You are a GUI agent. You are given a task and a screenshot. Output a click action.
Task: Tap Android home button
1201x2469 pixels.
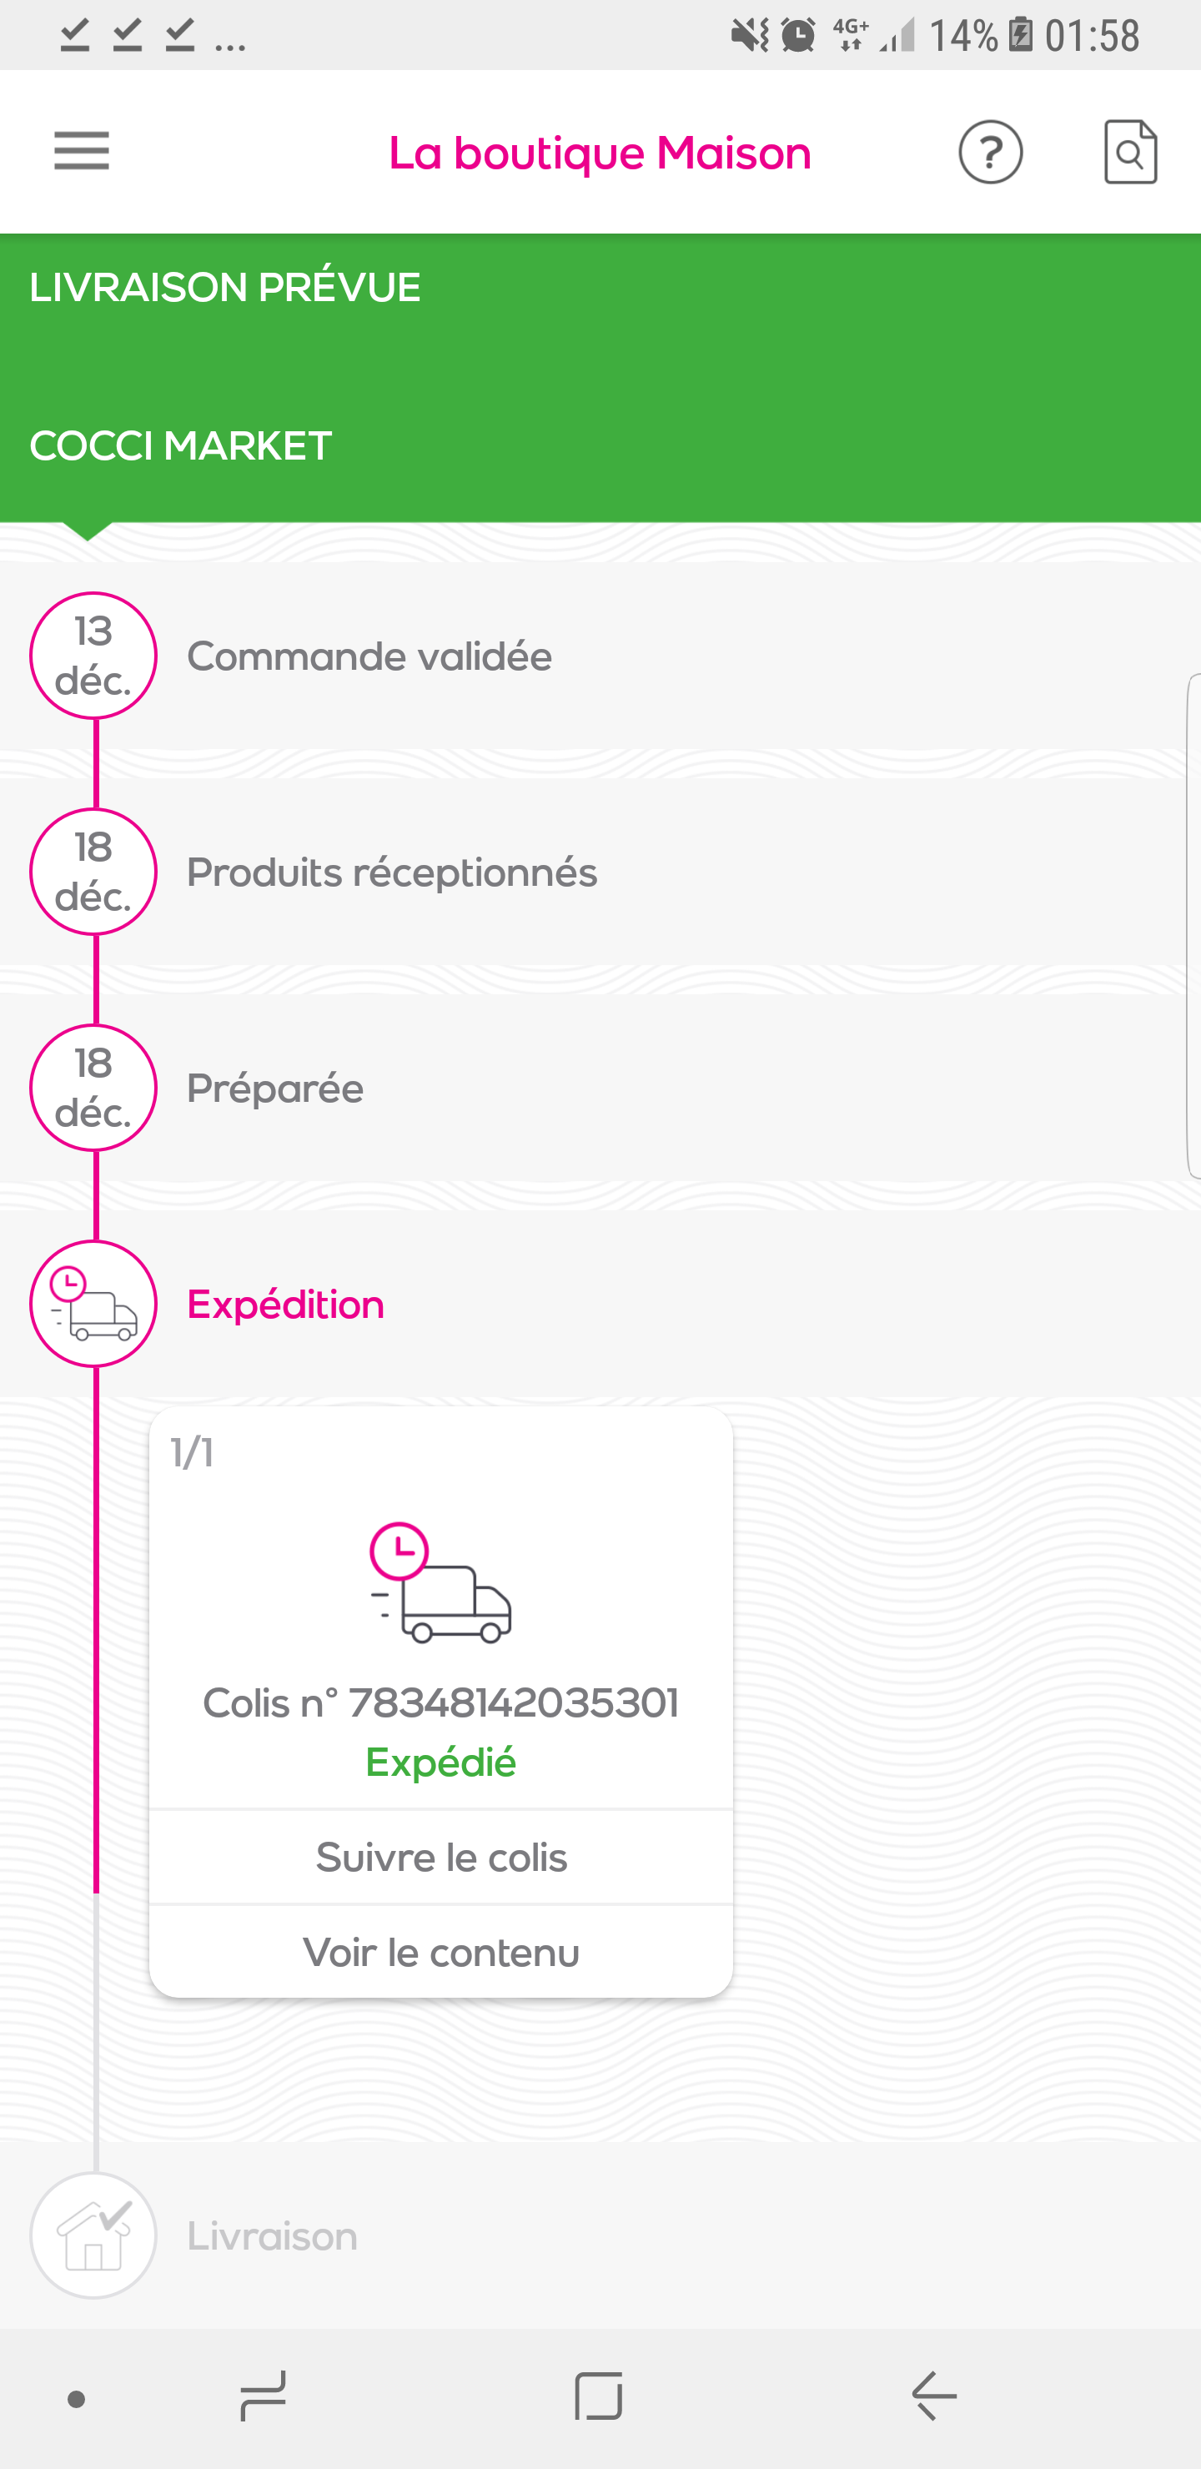[598, 2397]
